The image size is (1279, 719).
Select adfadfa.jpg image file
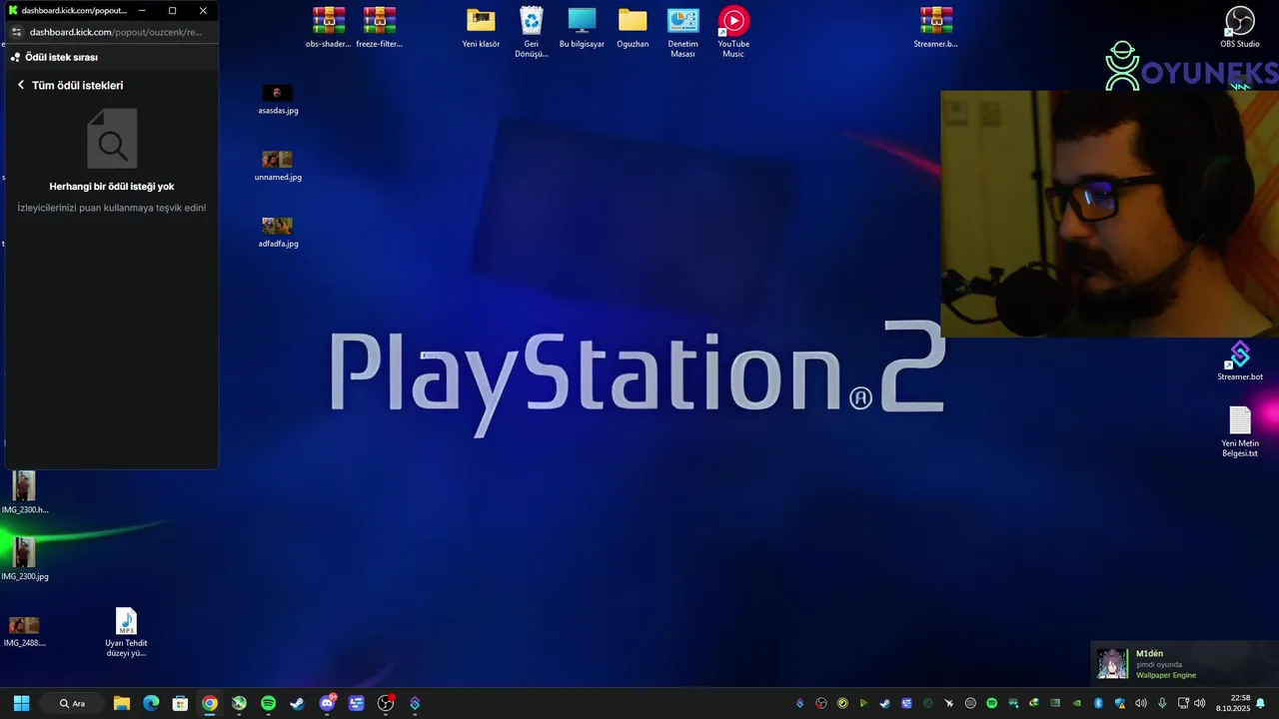coord(278,232)
